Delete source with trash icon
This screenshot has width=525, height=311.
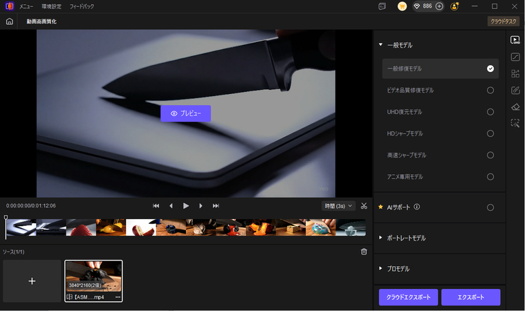point(364,252)
